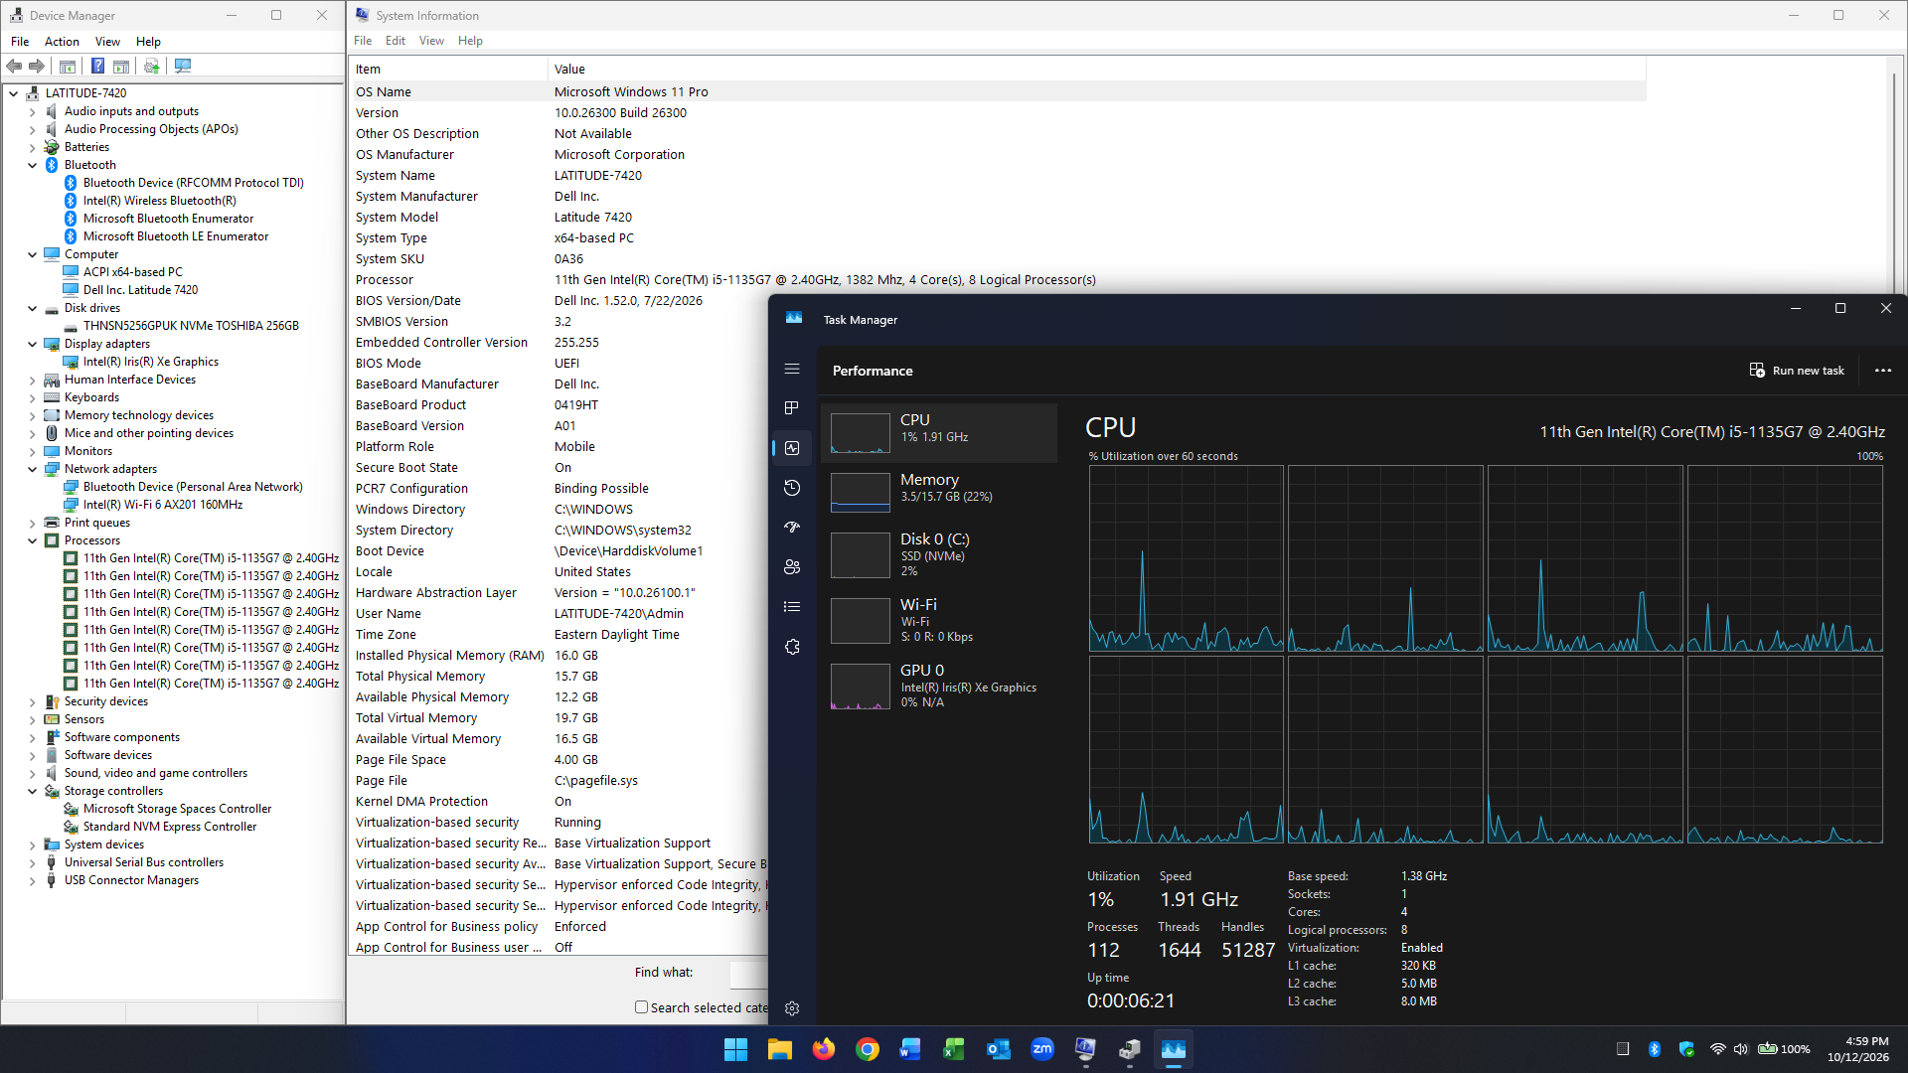This screenshot has width=1908, height=1073.
Task: Open Users page in Task Manager sidebar
Action: click(x=792, y=567)
